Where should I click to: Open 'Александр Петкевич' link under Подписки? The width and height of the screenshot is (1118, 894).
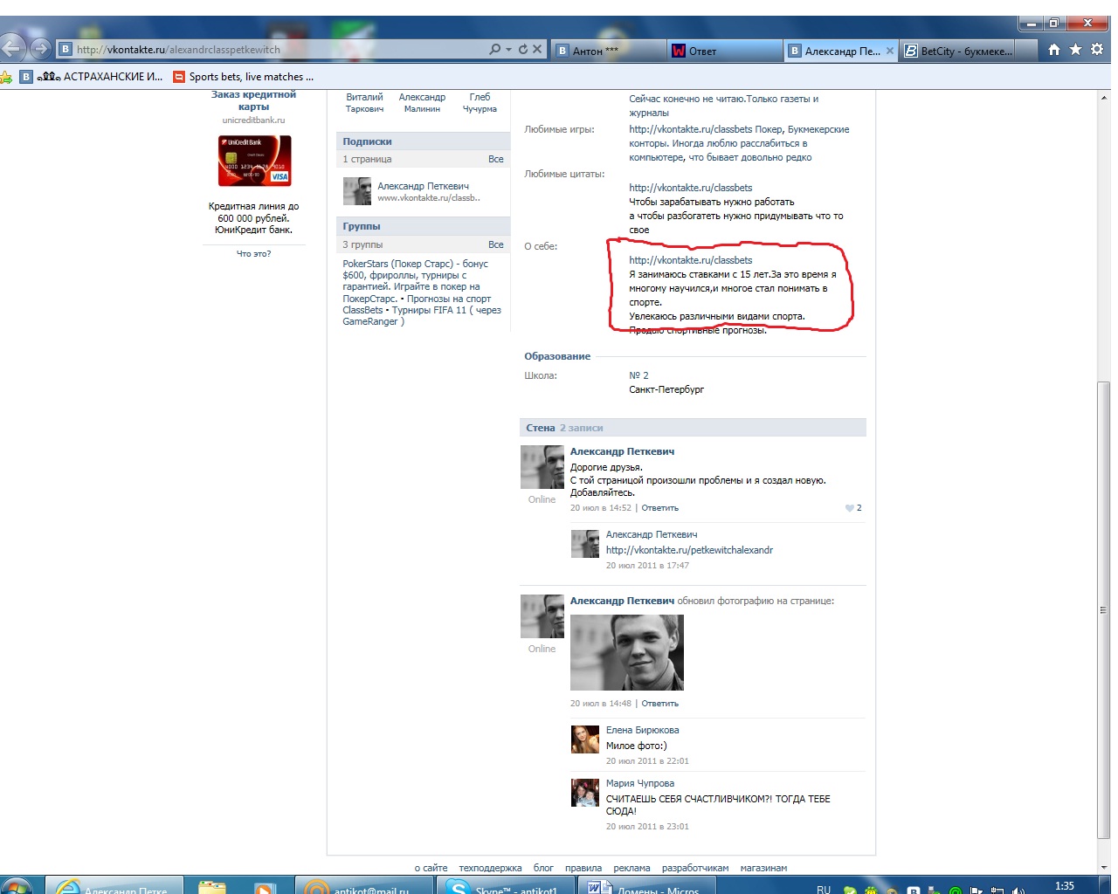point(423,186)
